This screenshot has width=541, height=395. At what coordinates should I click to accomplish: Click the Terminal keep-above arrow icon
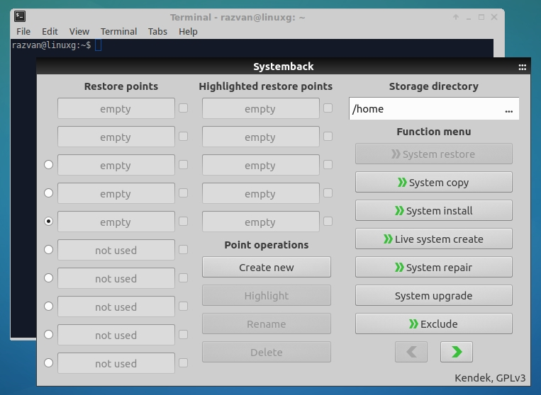[456, 17]
